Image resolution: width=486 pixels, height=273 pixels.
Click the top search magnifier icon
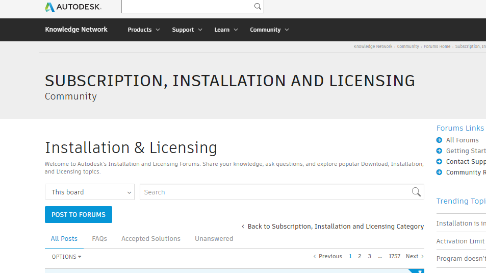(x=257, y=6)
